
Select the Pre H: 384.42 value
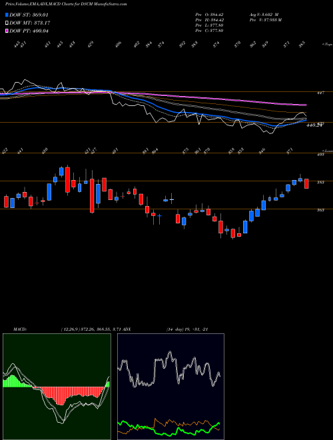click(x=209, y=20)
